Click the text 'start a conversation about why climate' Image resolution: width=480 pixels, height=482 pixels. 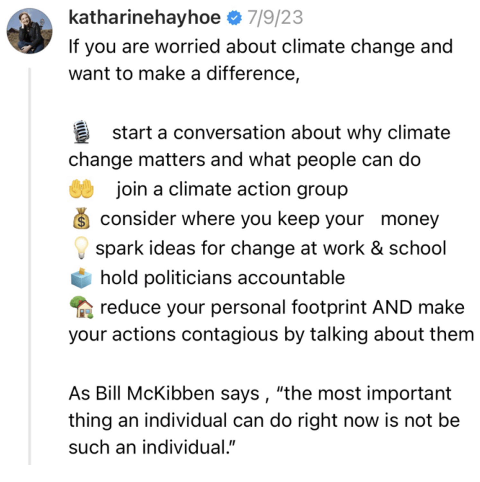pyautogui.click(x=281, y=133)
